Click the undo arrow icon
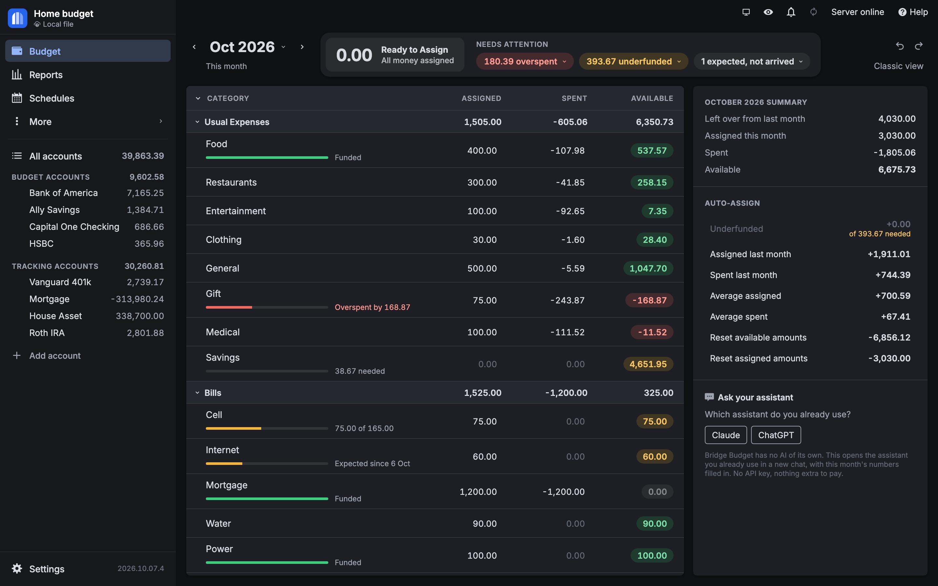 point(900,47)
